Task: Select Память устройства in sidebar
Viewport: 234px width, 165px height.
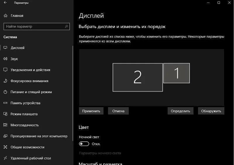Action: (x=25, y=103)
